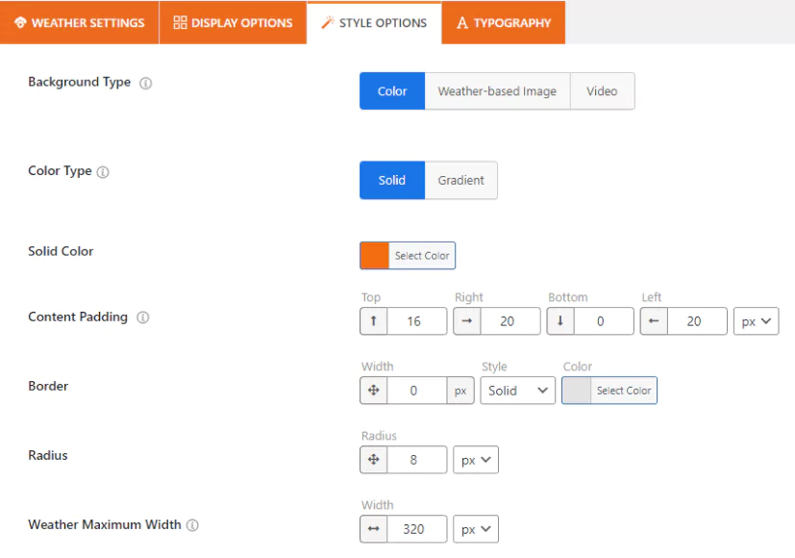This screenshot has height=558, width=795.
Task: Click the border width move icon
Action: (x=374, y=390)
